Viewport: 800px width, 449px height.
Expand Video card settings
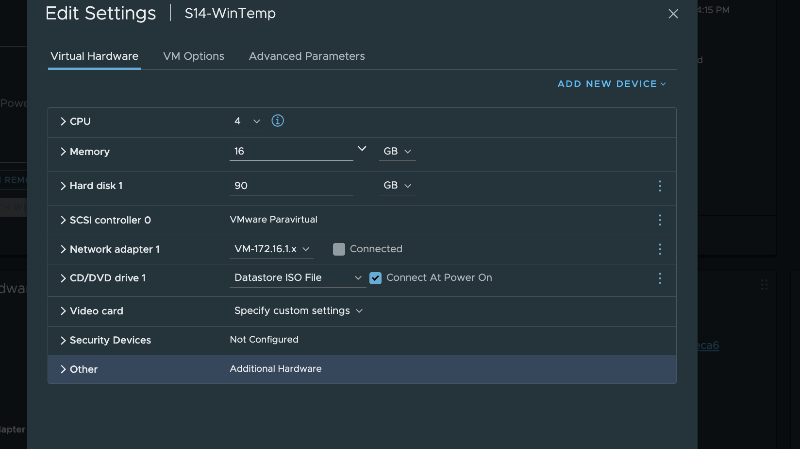(x=63, y=311)
